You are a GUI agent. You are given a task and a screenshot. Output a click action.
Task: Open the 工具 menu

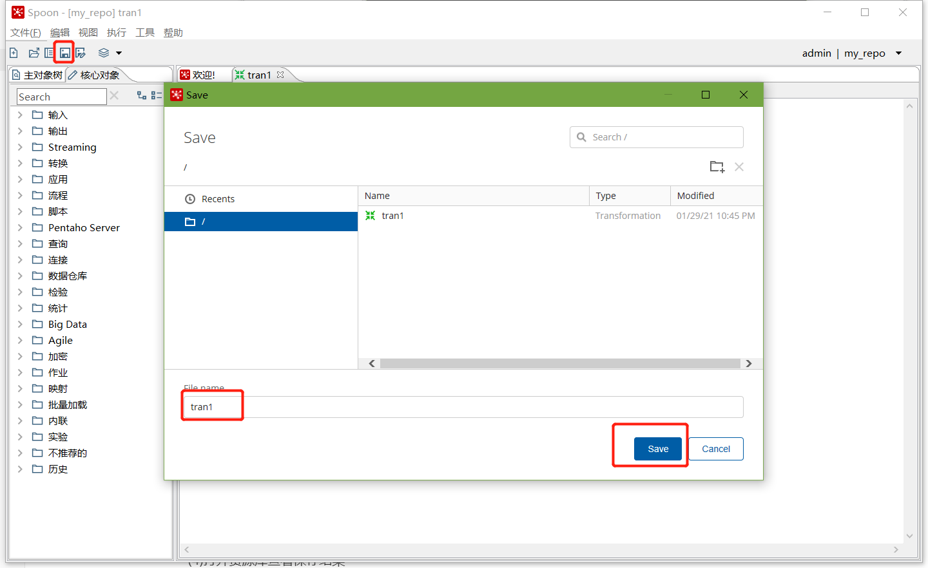145,33
